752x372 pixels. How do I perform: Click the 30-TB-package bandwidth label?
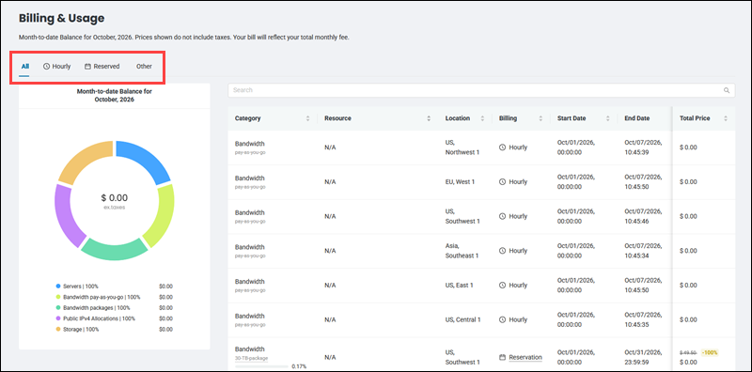(251, 358)
